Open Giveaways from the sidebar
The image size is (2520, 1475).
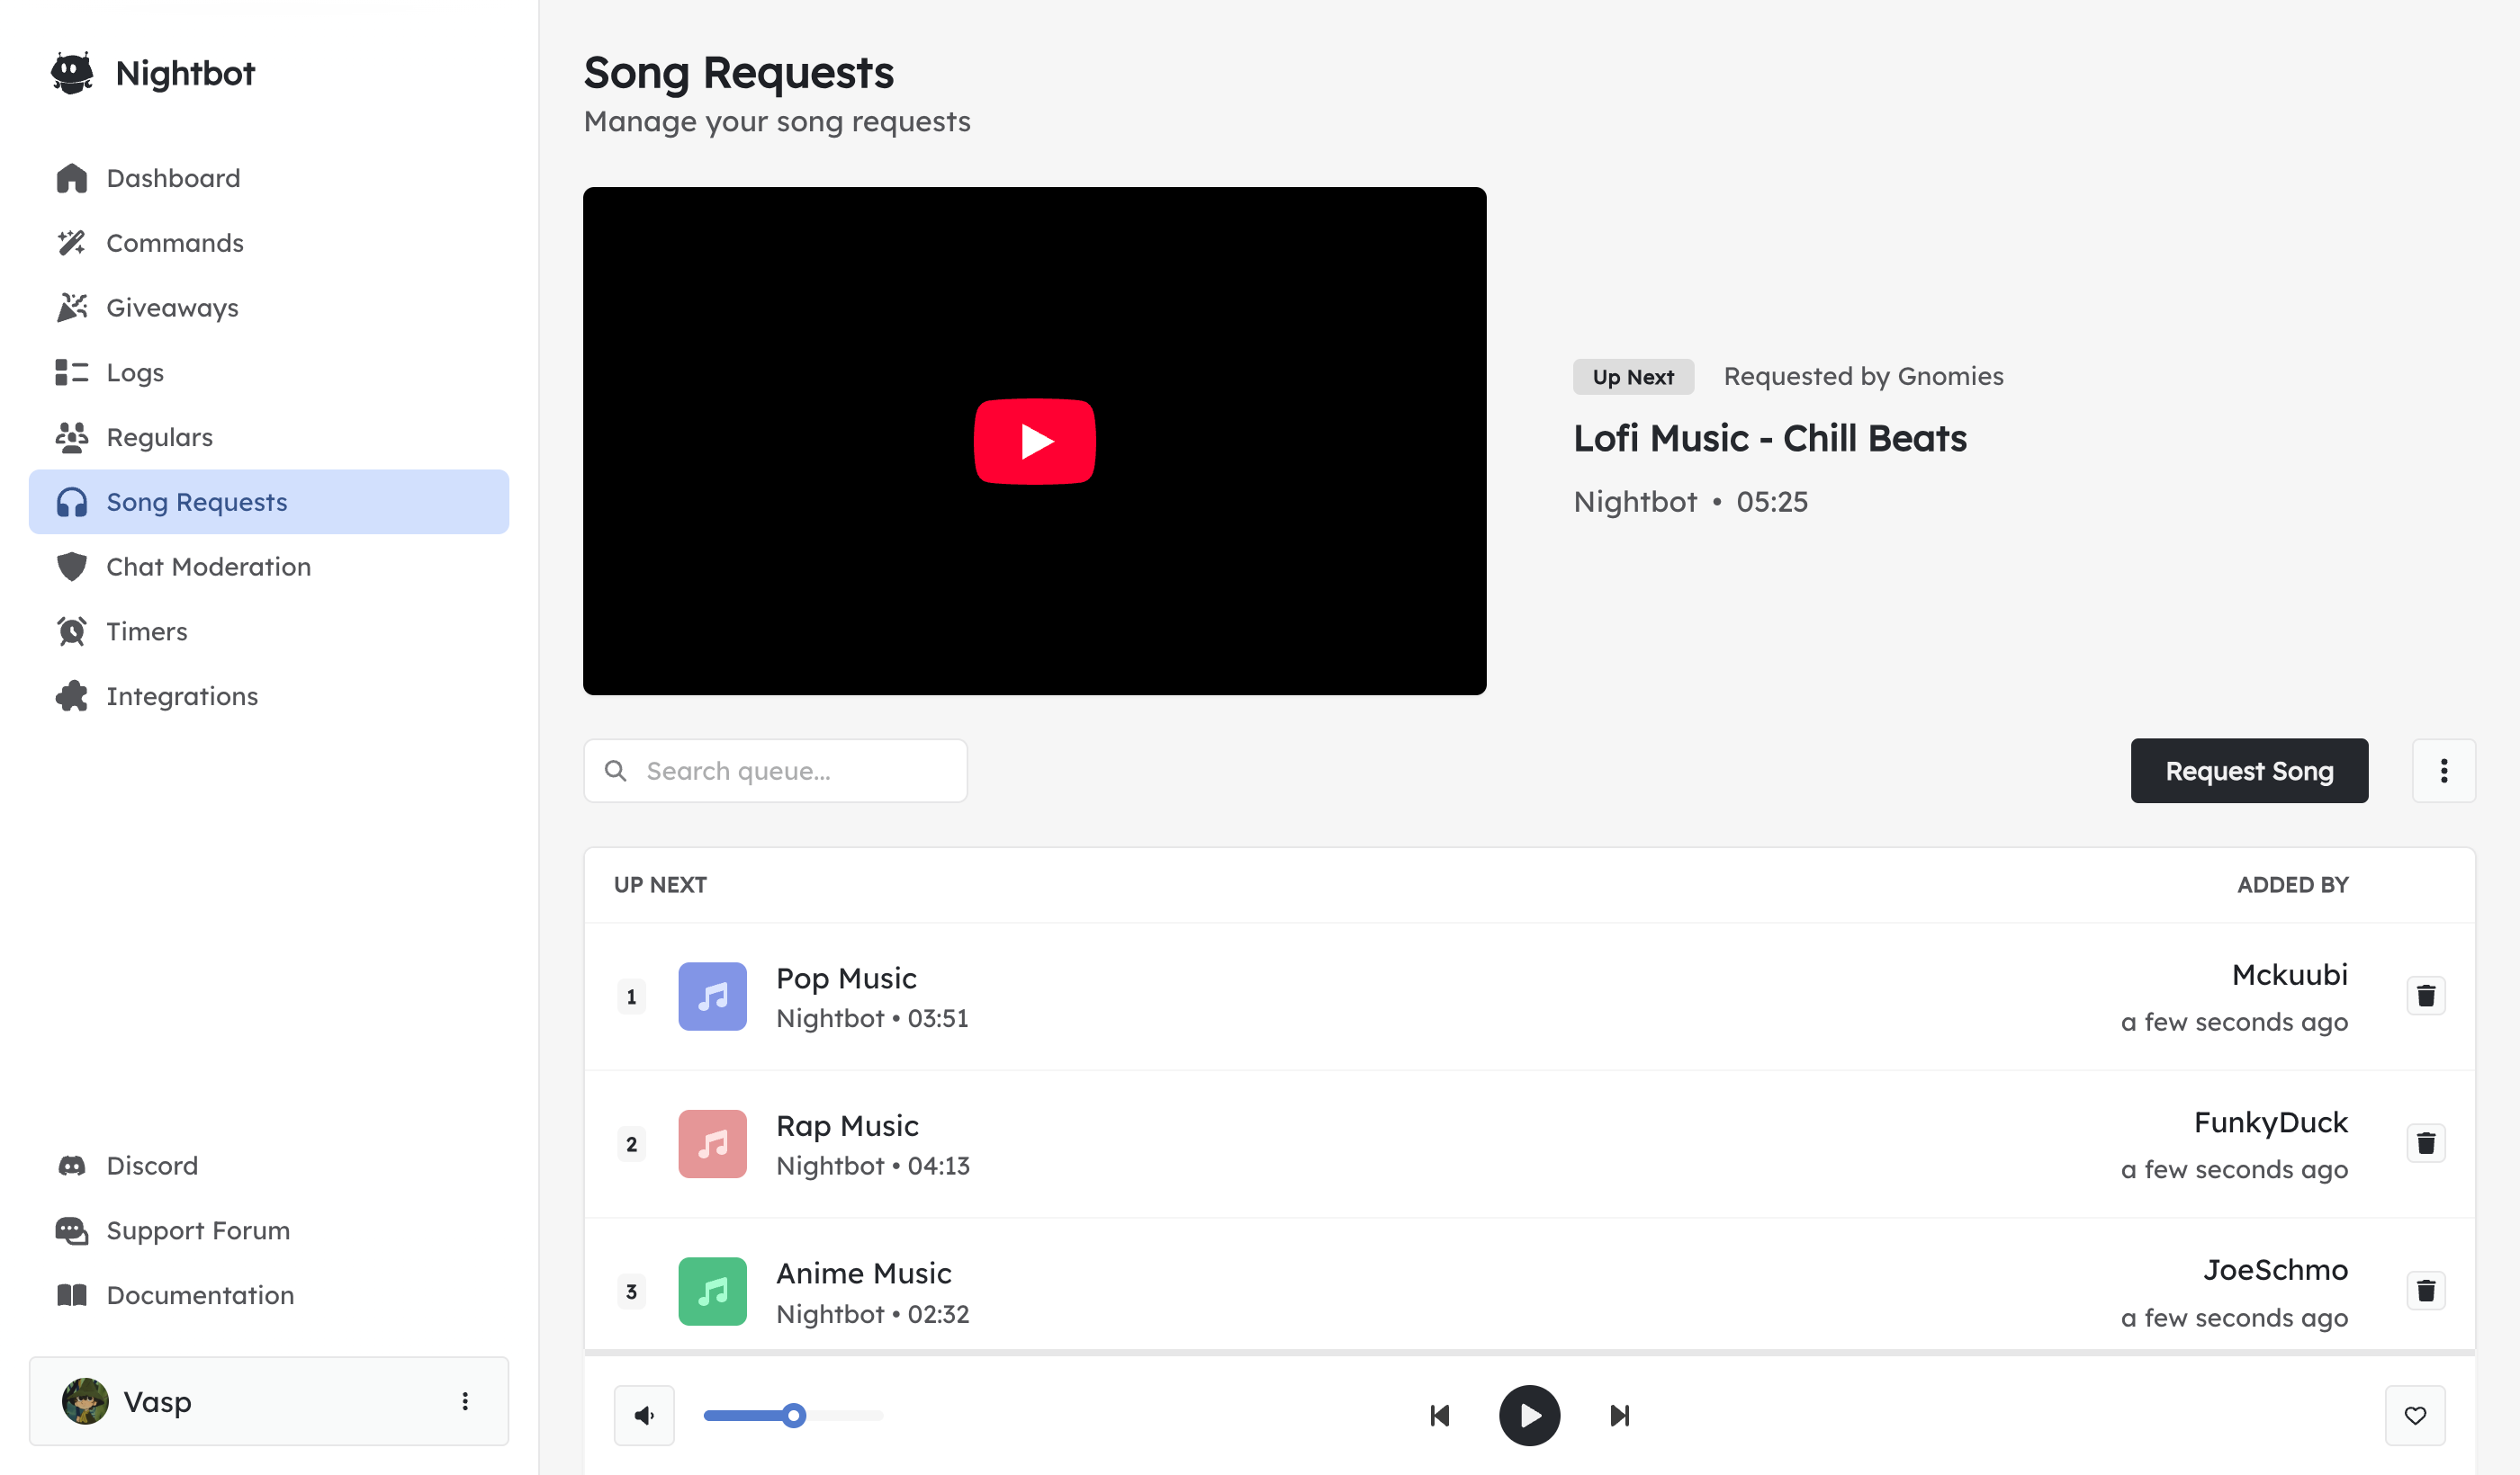point(172,308)
